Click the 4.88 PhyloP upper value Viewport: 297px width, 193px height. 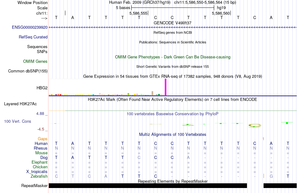click(40, 114)
